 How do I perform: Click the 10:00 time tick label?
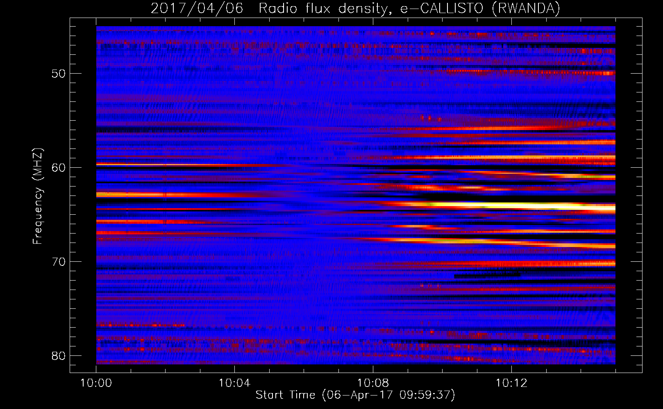[96, 383]
